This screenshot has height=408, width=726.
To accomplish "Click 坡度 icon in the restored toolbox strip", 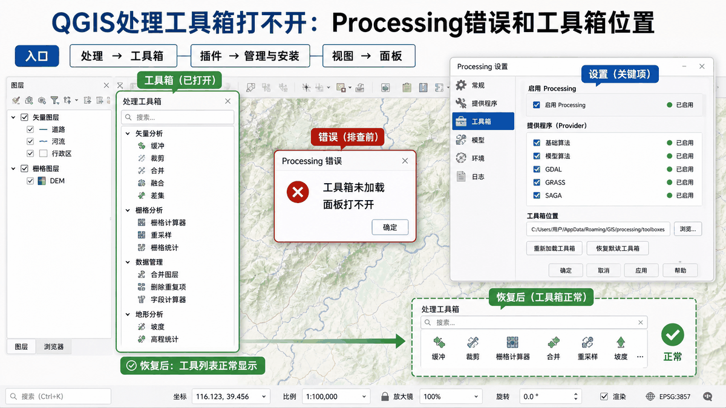I will tap(621, 342).
